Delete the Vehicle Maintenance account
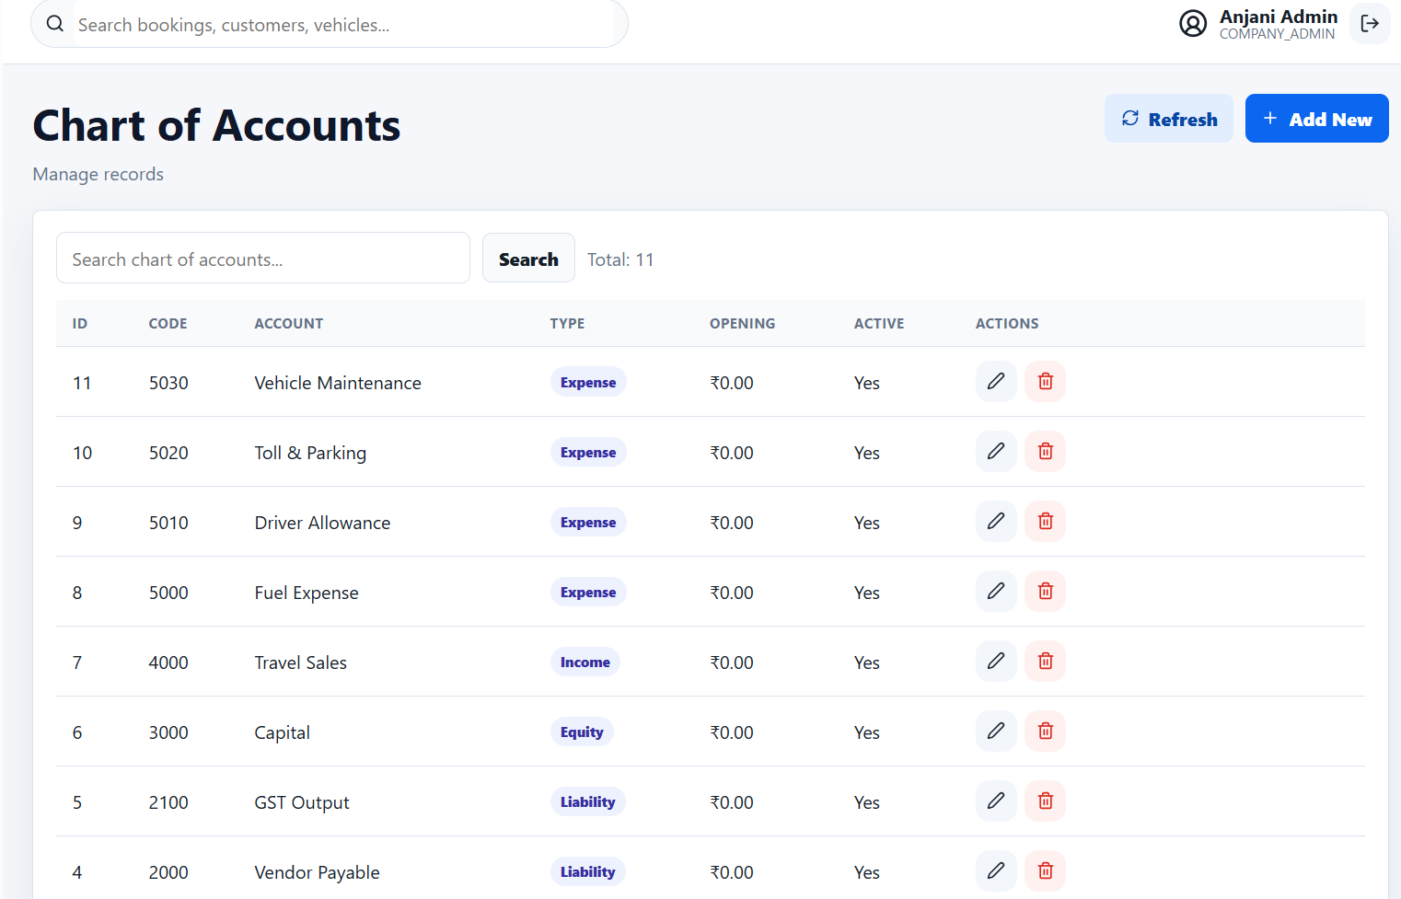The image size is (1401, 899). point(1045,382)
